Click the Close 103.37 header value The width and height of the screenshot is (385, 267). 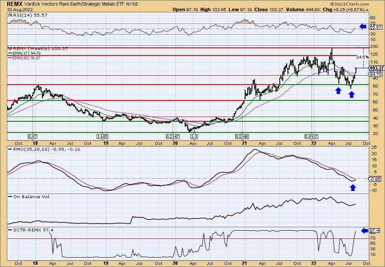(269, 9)
